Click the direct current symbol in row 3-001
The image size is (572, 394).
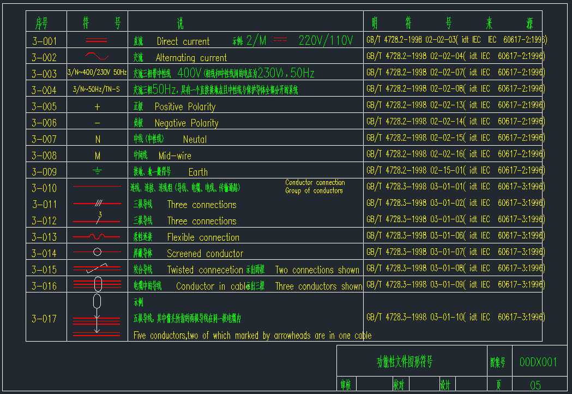97,40
